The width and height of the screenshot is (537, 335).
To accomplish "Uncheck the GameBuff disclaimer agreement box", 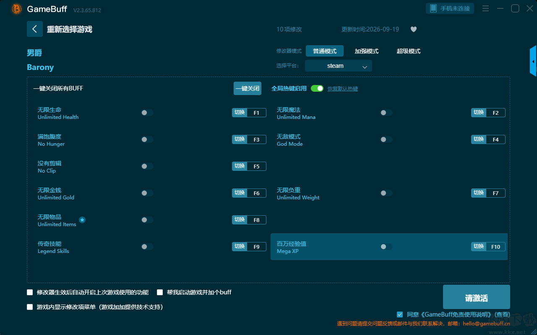I will [x=400, y=314].
